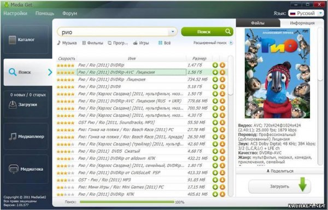328x210 pixels.
Task: Open Форум menu link
Action: [x=69, y=13]
